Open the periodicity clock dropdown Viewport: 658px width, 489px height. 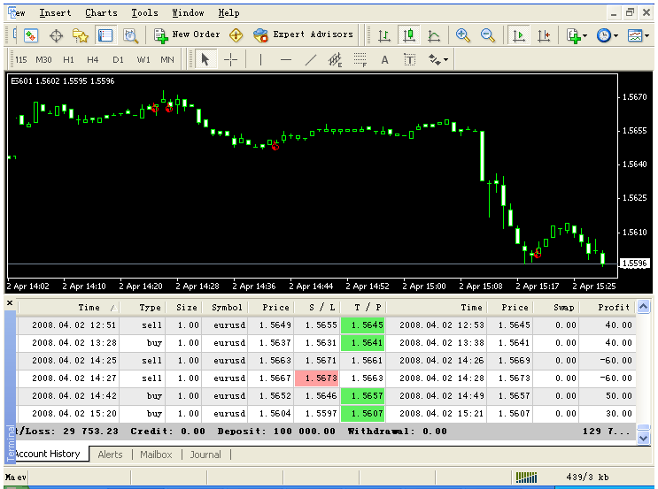pos(608,35)
